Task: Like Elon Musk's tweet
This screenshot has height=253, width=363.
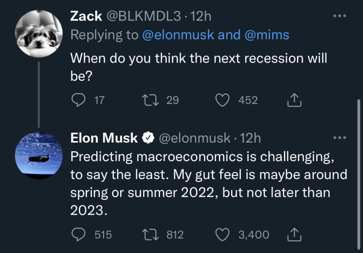Action: tap(222, 235)
